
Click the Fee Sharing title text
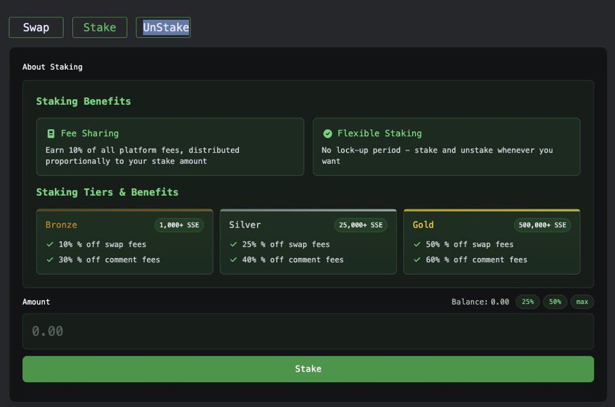90,134
